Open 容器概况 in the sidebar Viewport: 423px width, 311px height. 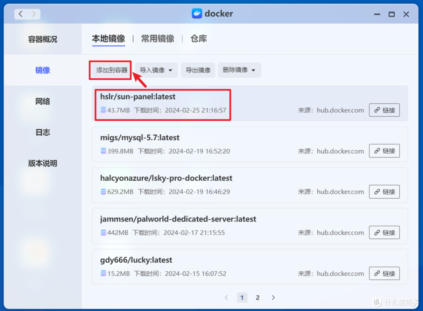42,38
